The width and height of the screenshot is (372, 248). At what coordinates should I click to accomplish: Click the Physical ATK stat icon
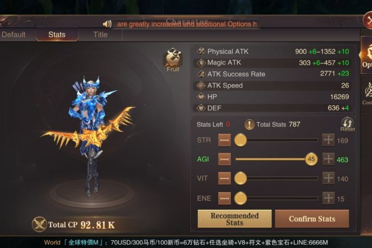(x=201, y=52)
